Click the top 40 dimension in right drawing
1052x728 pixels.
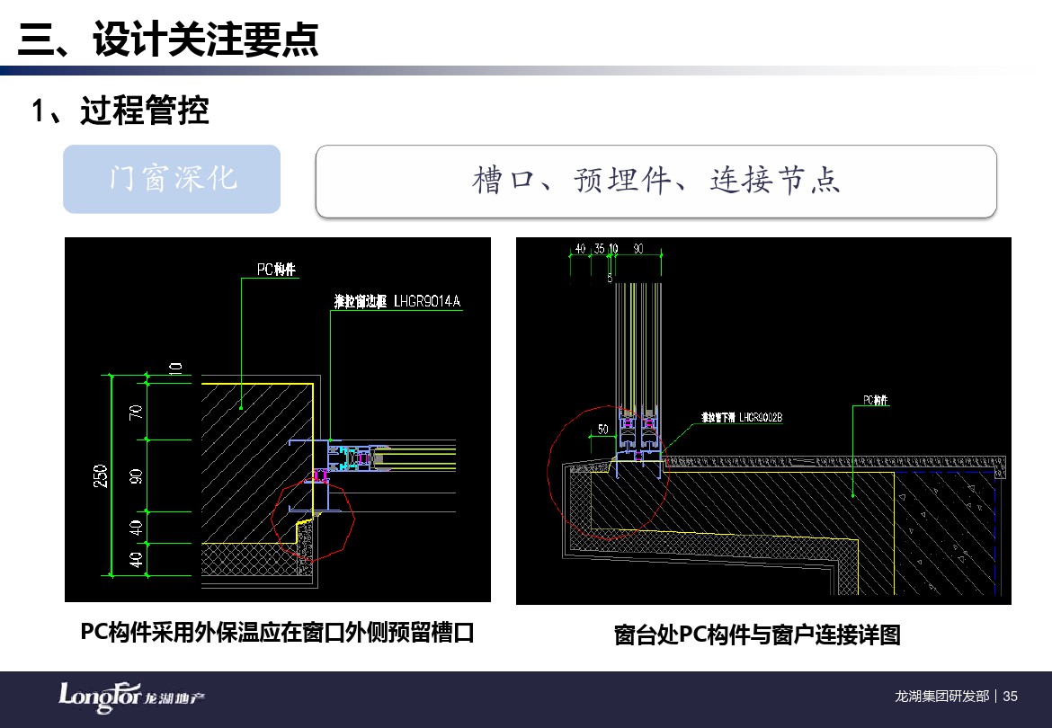580,249
